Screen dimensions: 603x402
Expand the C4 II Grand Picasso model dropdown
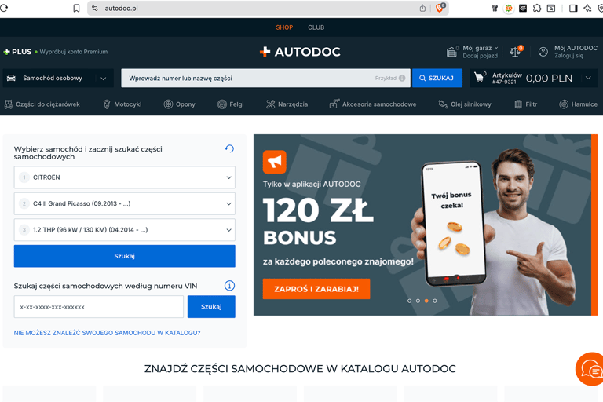[x=125, y=203]
